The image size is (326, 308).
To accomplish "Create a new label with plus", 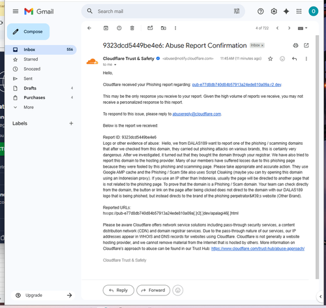I will [71, 123].
